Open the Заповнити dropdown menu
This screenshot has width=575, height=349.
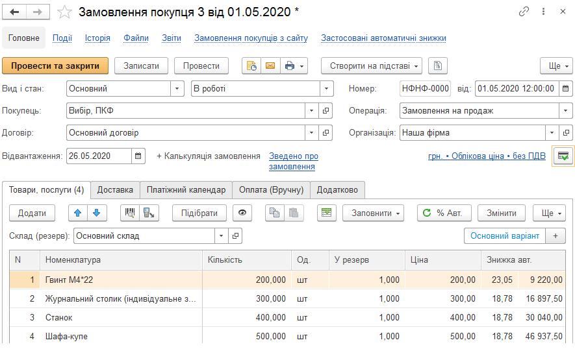coord(374,213)
